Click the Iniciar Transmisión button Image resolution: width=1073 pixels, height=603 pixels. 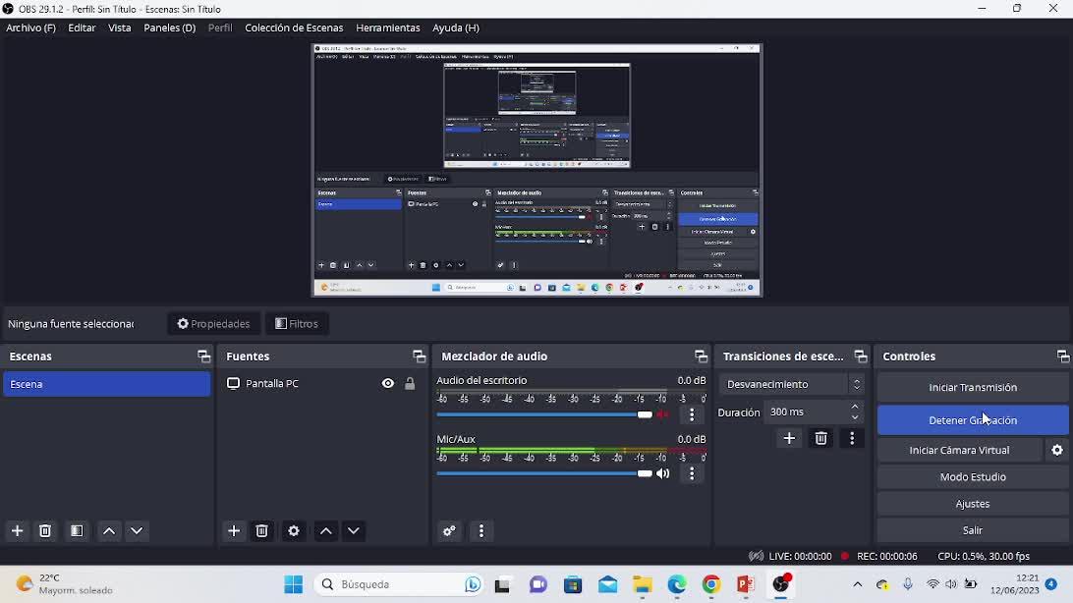point(972,387)
